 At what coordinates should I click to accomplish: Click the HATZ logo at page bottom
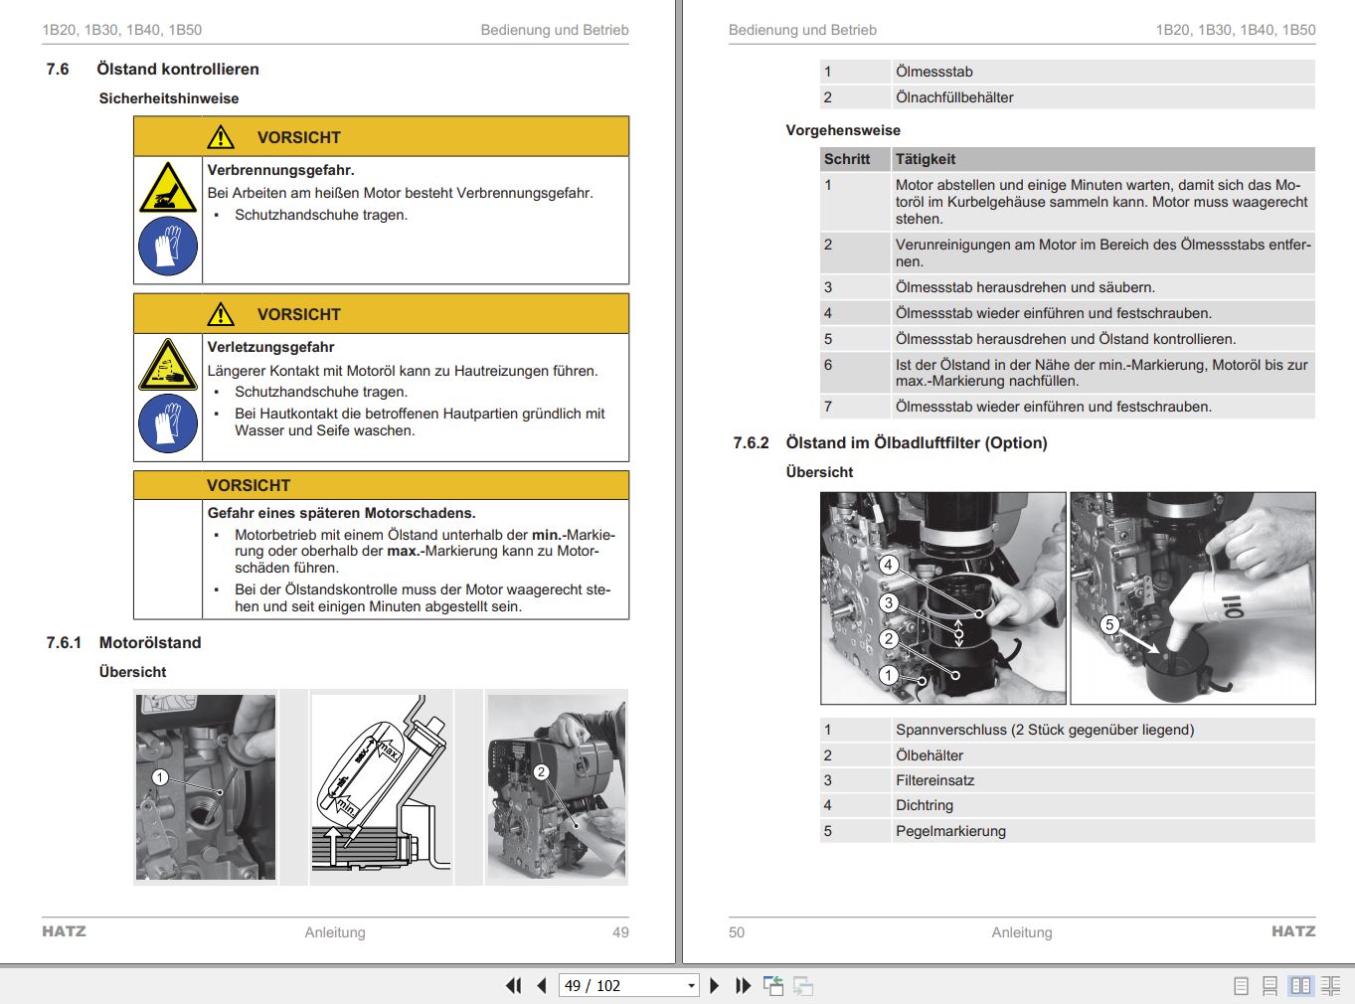pyautogui.click(x=65, y=931)
